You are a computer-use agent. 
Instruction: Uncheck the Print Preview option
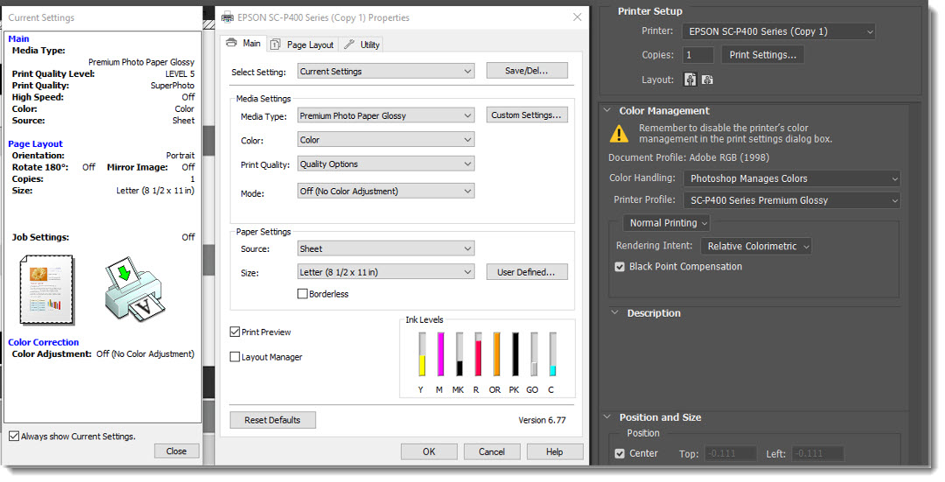pyautogui.click(x=234, y=332)
